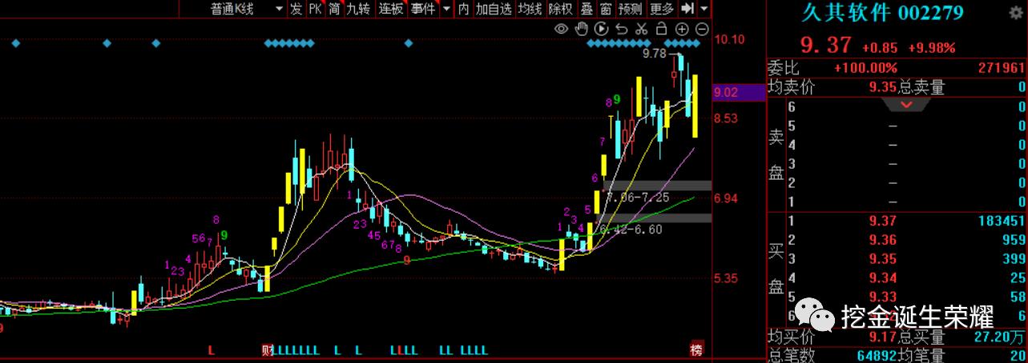This screenshot has height=363, width=1028.
Task: Click buy level 4 price 9.34
Action: (881, 278)
